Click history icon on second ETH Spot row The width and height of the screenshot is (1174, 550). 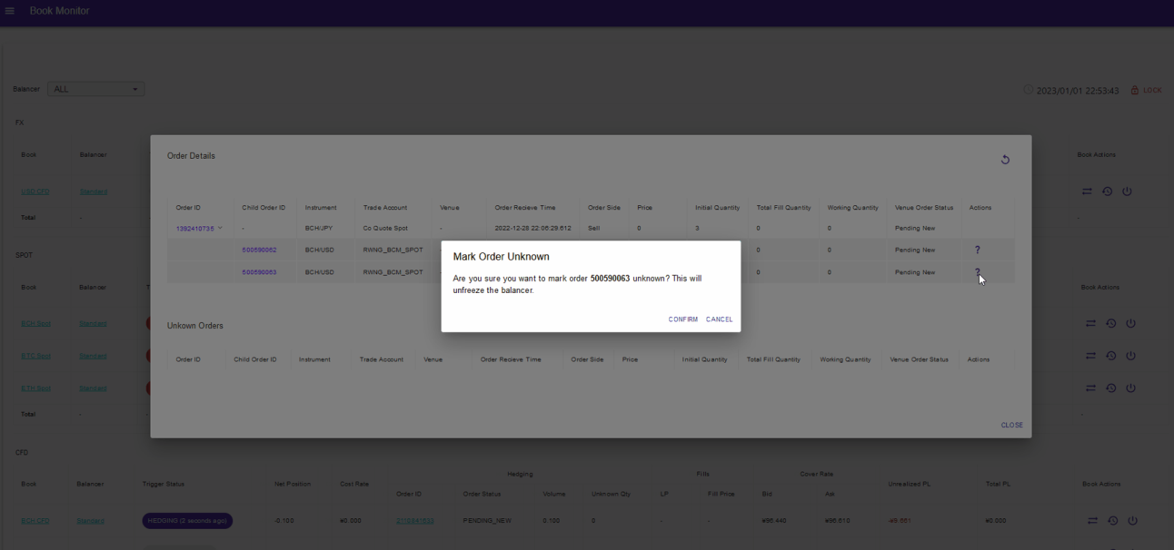point(1109,388)
